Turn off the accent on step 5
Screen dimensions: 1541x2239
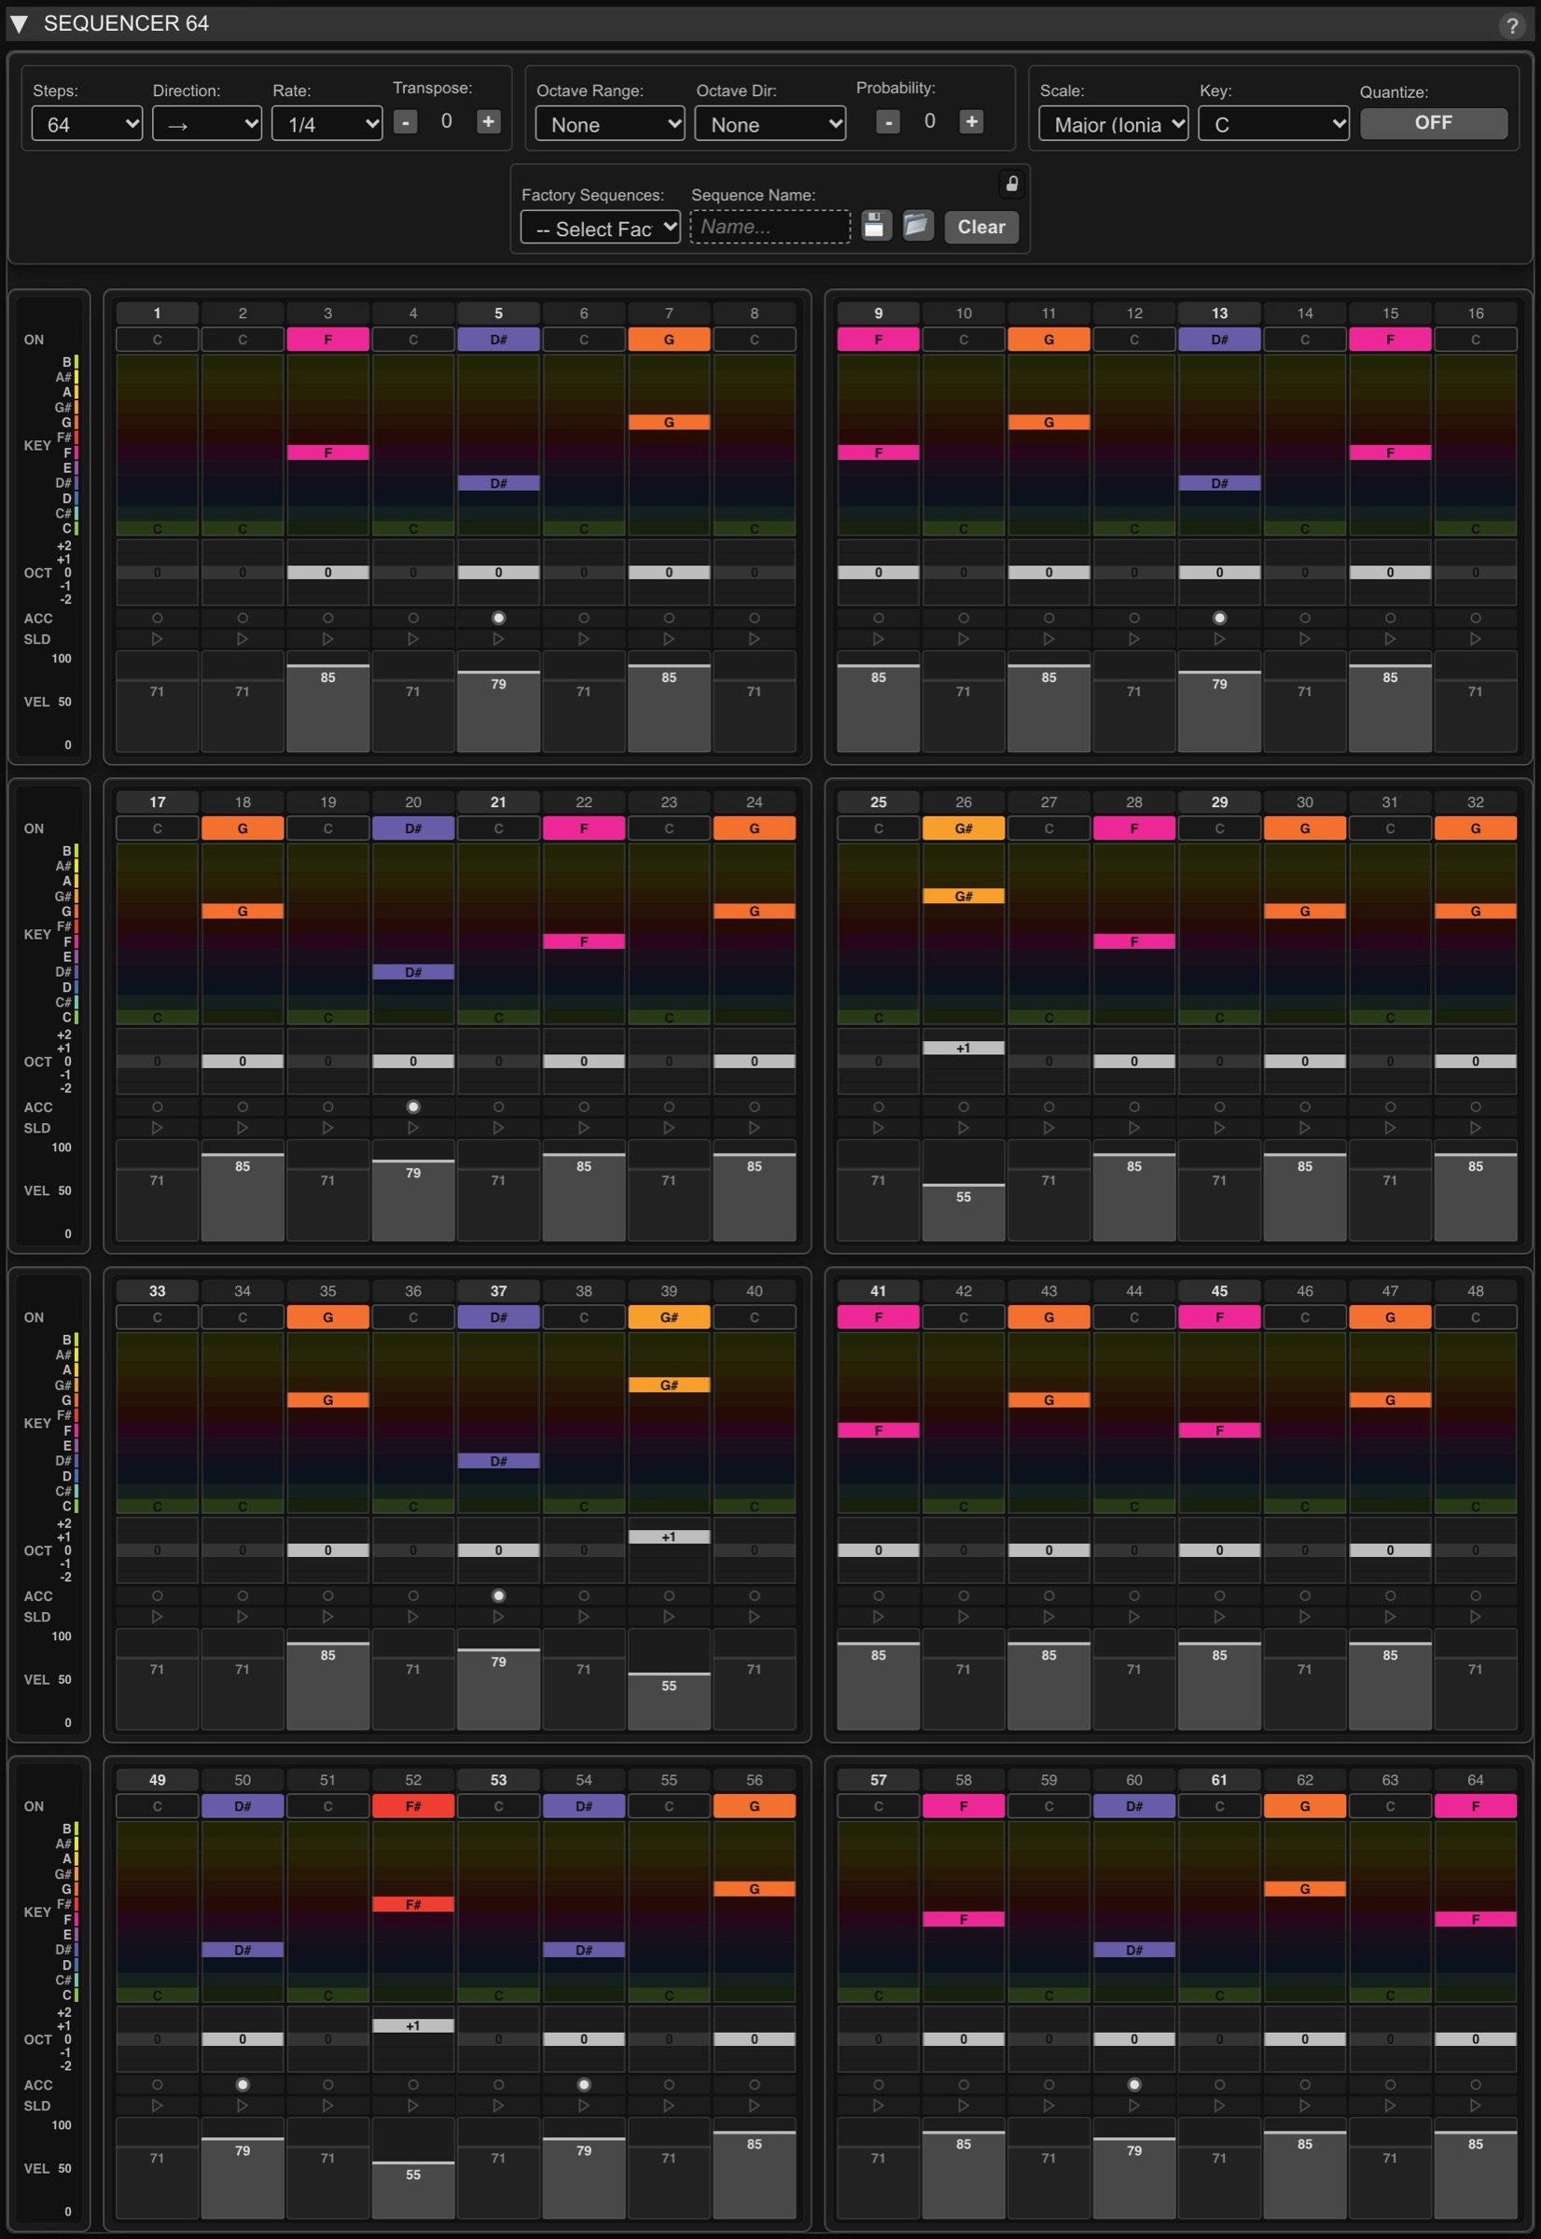pyautogui.click(x=498, y=618)
